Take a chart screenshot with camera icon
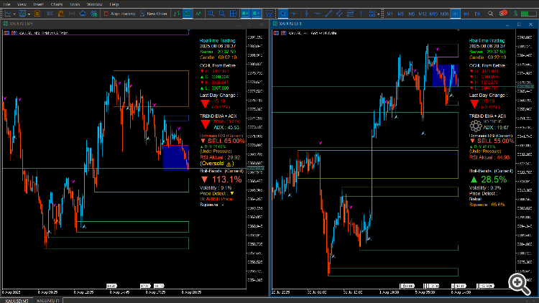This screenshot has width=539, height=303. point(269,14)
